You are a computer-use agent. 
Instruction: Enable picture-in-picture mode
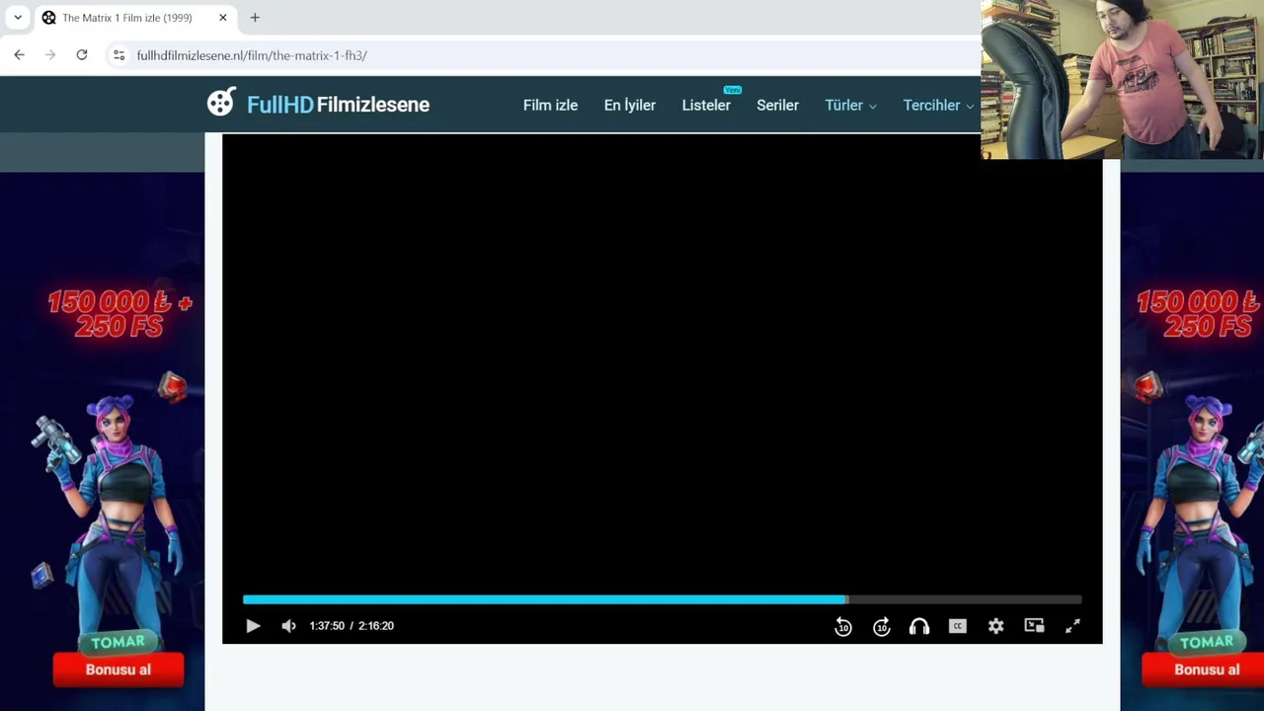coord(1034,626)
